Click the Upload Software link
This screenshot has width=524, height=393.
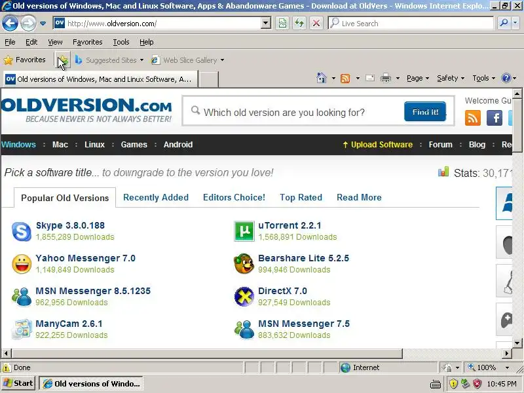click(378, 145)
